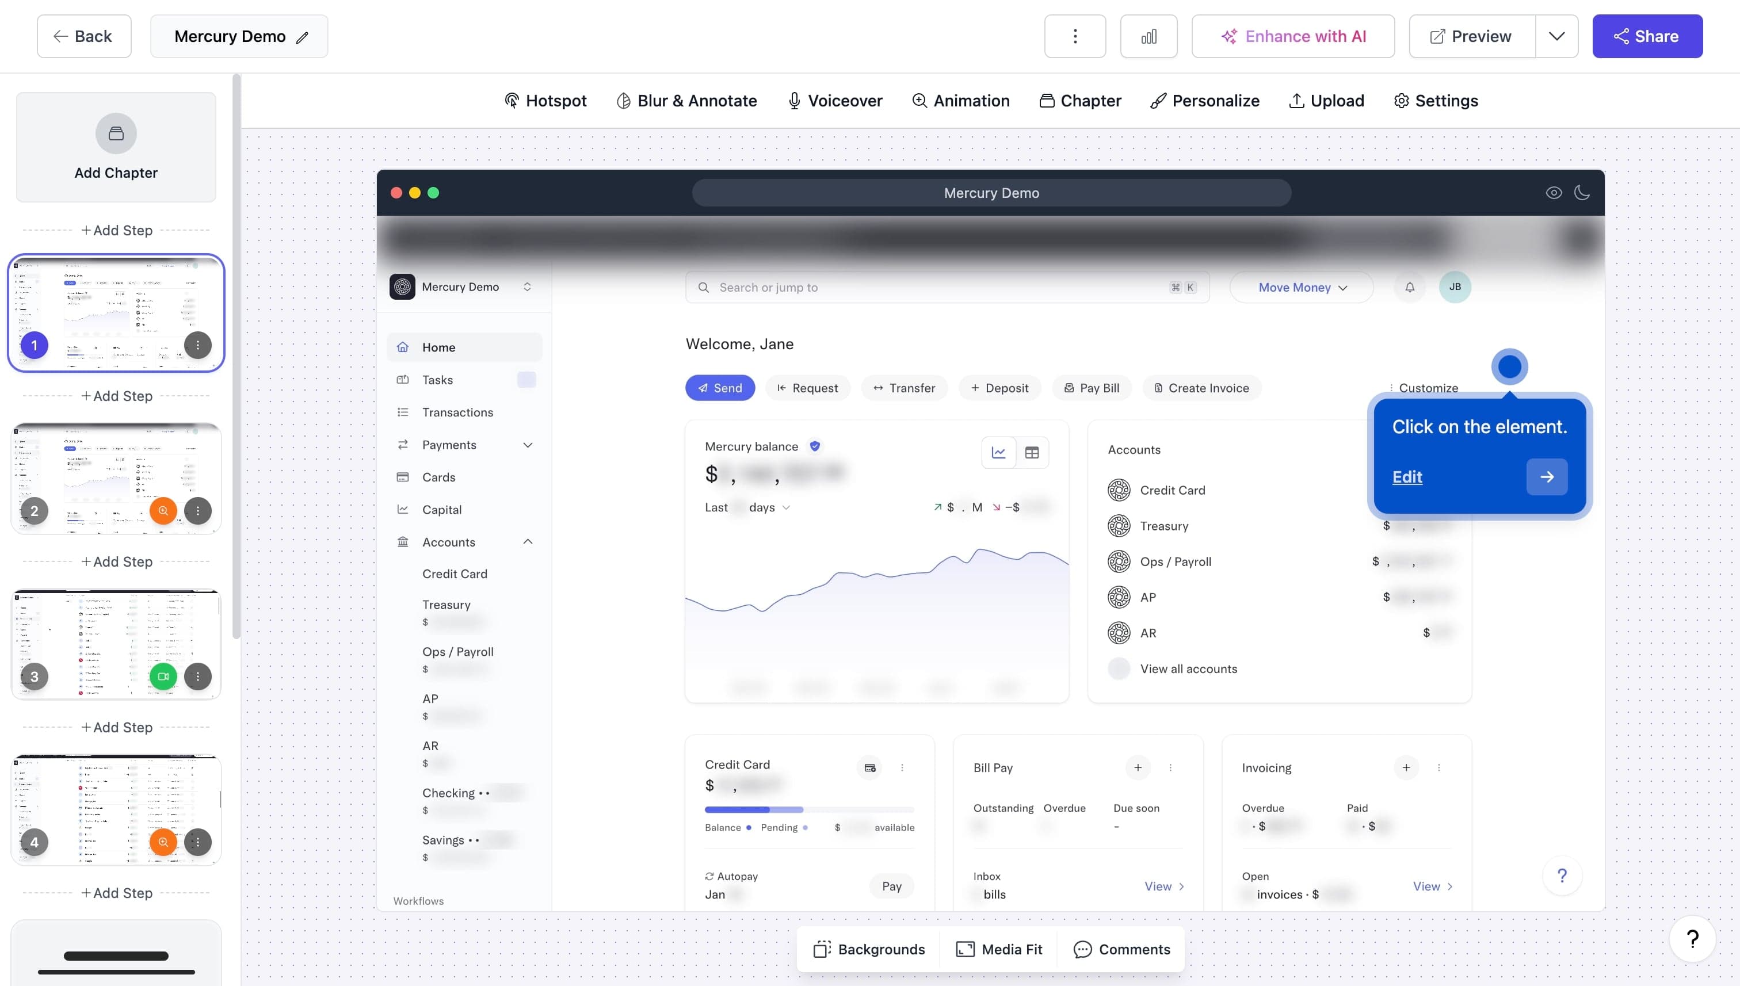This screenshot has height=986, width=1740.
Task: Click the Send button in demo
Action: click(x=720, y=388)
